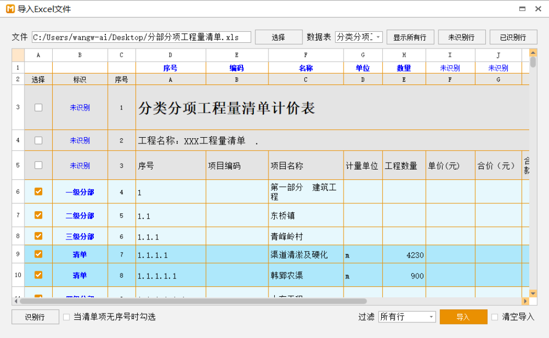Open the 数据表 sheet dropdown

(x=359, y=37)
